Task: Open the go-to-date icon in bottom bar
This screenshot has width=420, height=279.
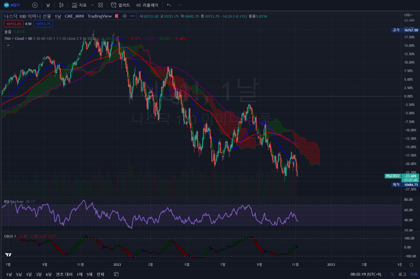Action: [x=116, y=274]
